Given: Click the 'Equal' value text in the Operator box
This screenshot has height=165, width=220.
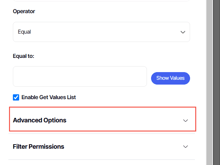Looking at the screenshot, I should [x=24, y=32].
